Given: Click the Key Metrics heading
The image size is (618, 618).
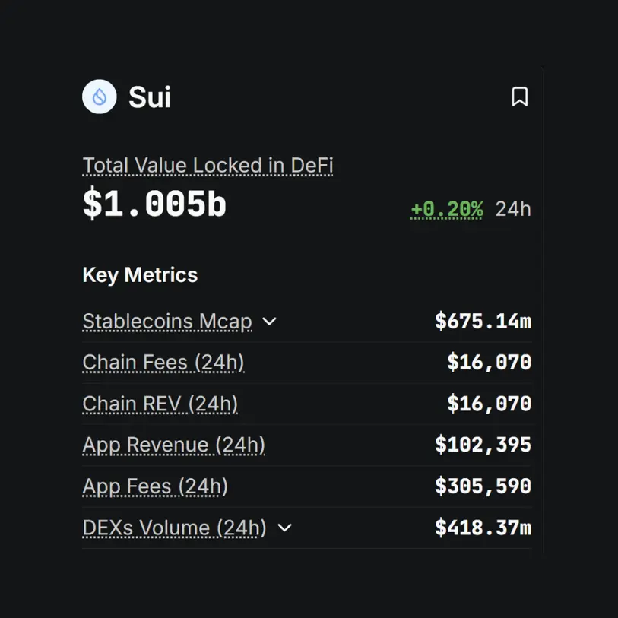Looking at the screenshot, I should coord(140,275).
